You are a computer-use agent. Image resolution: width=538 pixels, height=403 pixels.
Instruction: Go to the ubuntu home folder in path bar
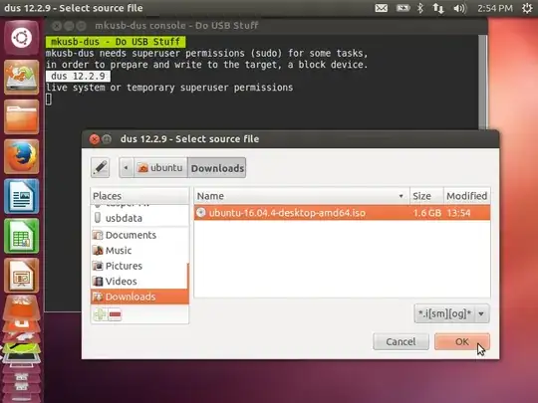click(x=160, y=167)
